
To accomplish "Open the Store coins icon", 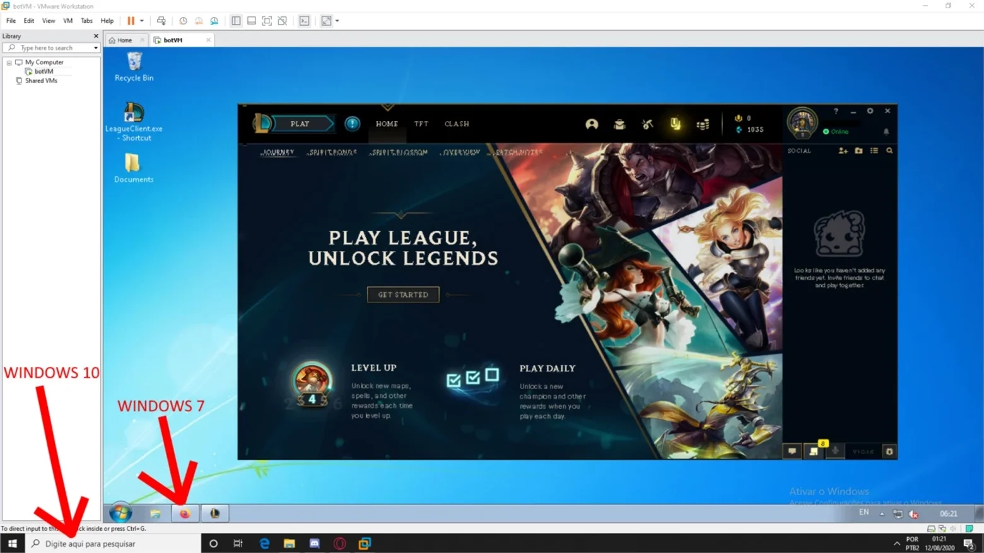I will pyautogui.click(x=703, y=124).
